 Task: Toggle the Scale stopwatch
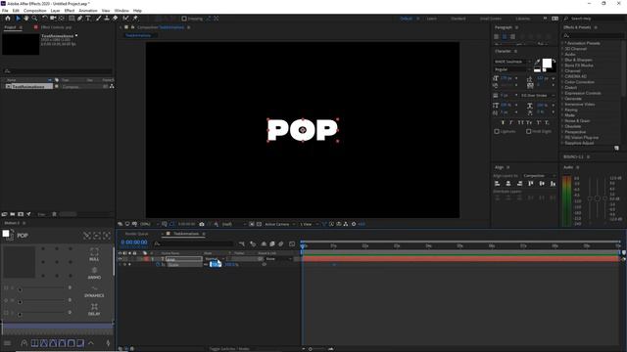[x=158, y=265]
